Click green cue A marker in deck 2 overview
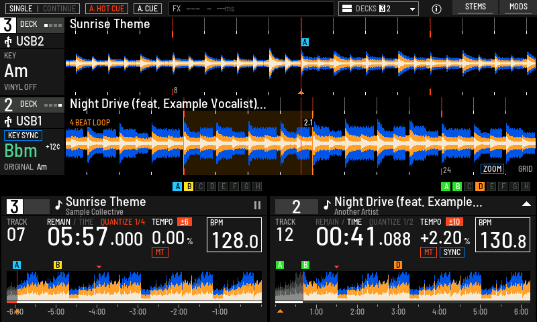Image resolution: width=537 pixels, height=322 pixels. [280, 265]
